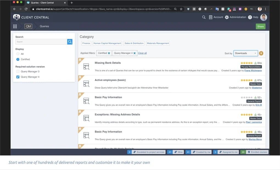This screenshot has width=280, height=170.
Task: Select the All display radio button
Action: 18,54
